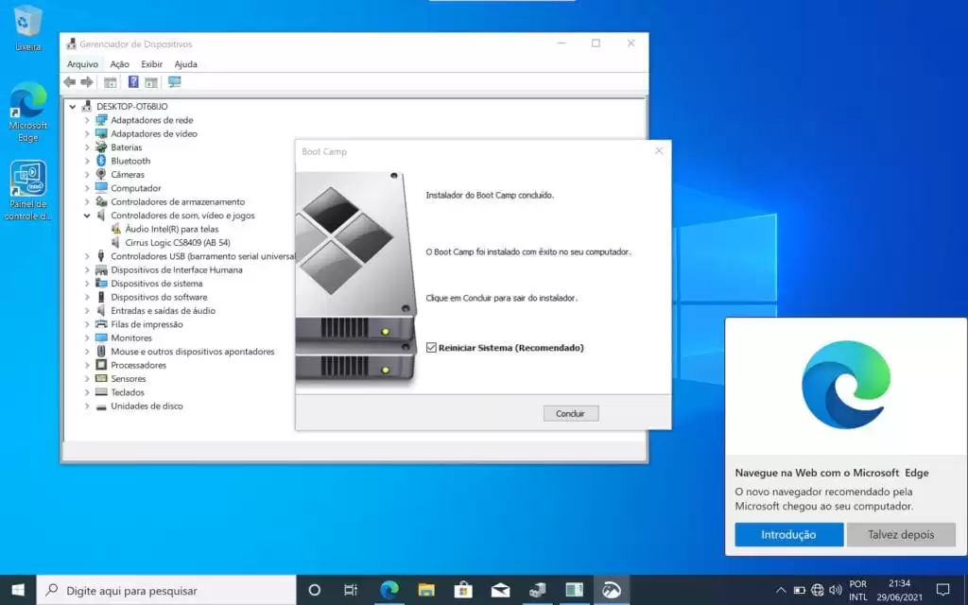This screenshot has width=968, height=605.
Task: Switch to Boot Camp installer taskbar icon
Action: 612,590
